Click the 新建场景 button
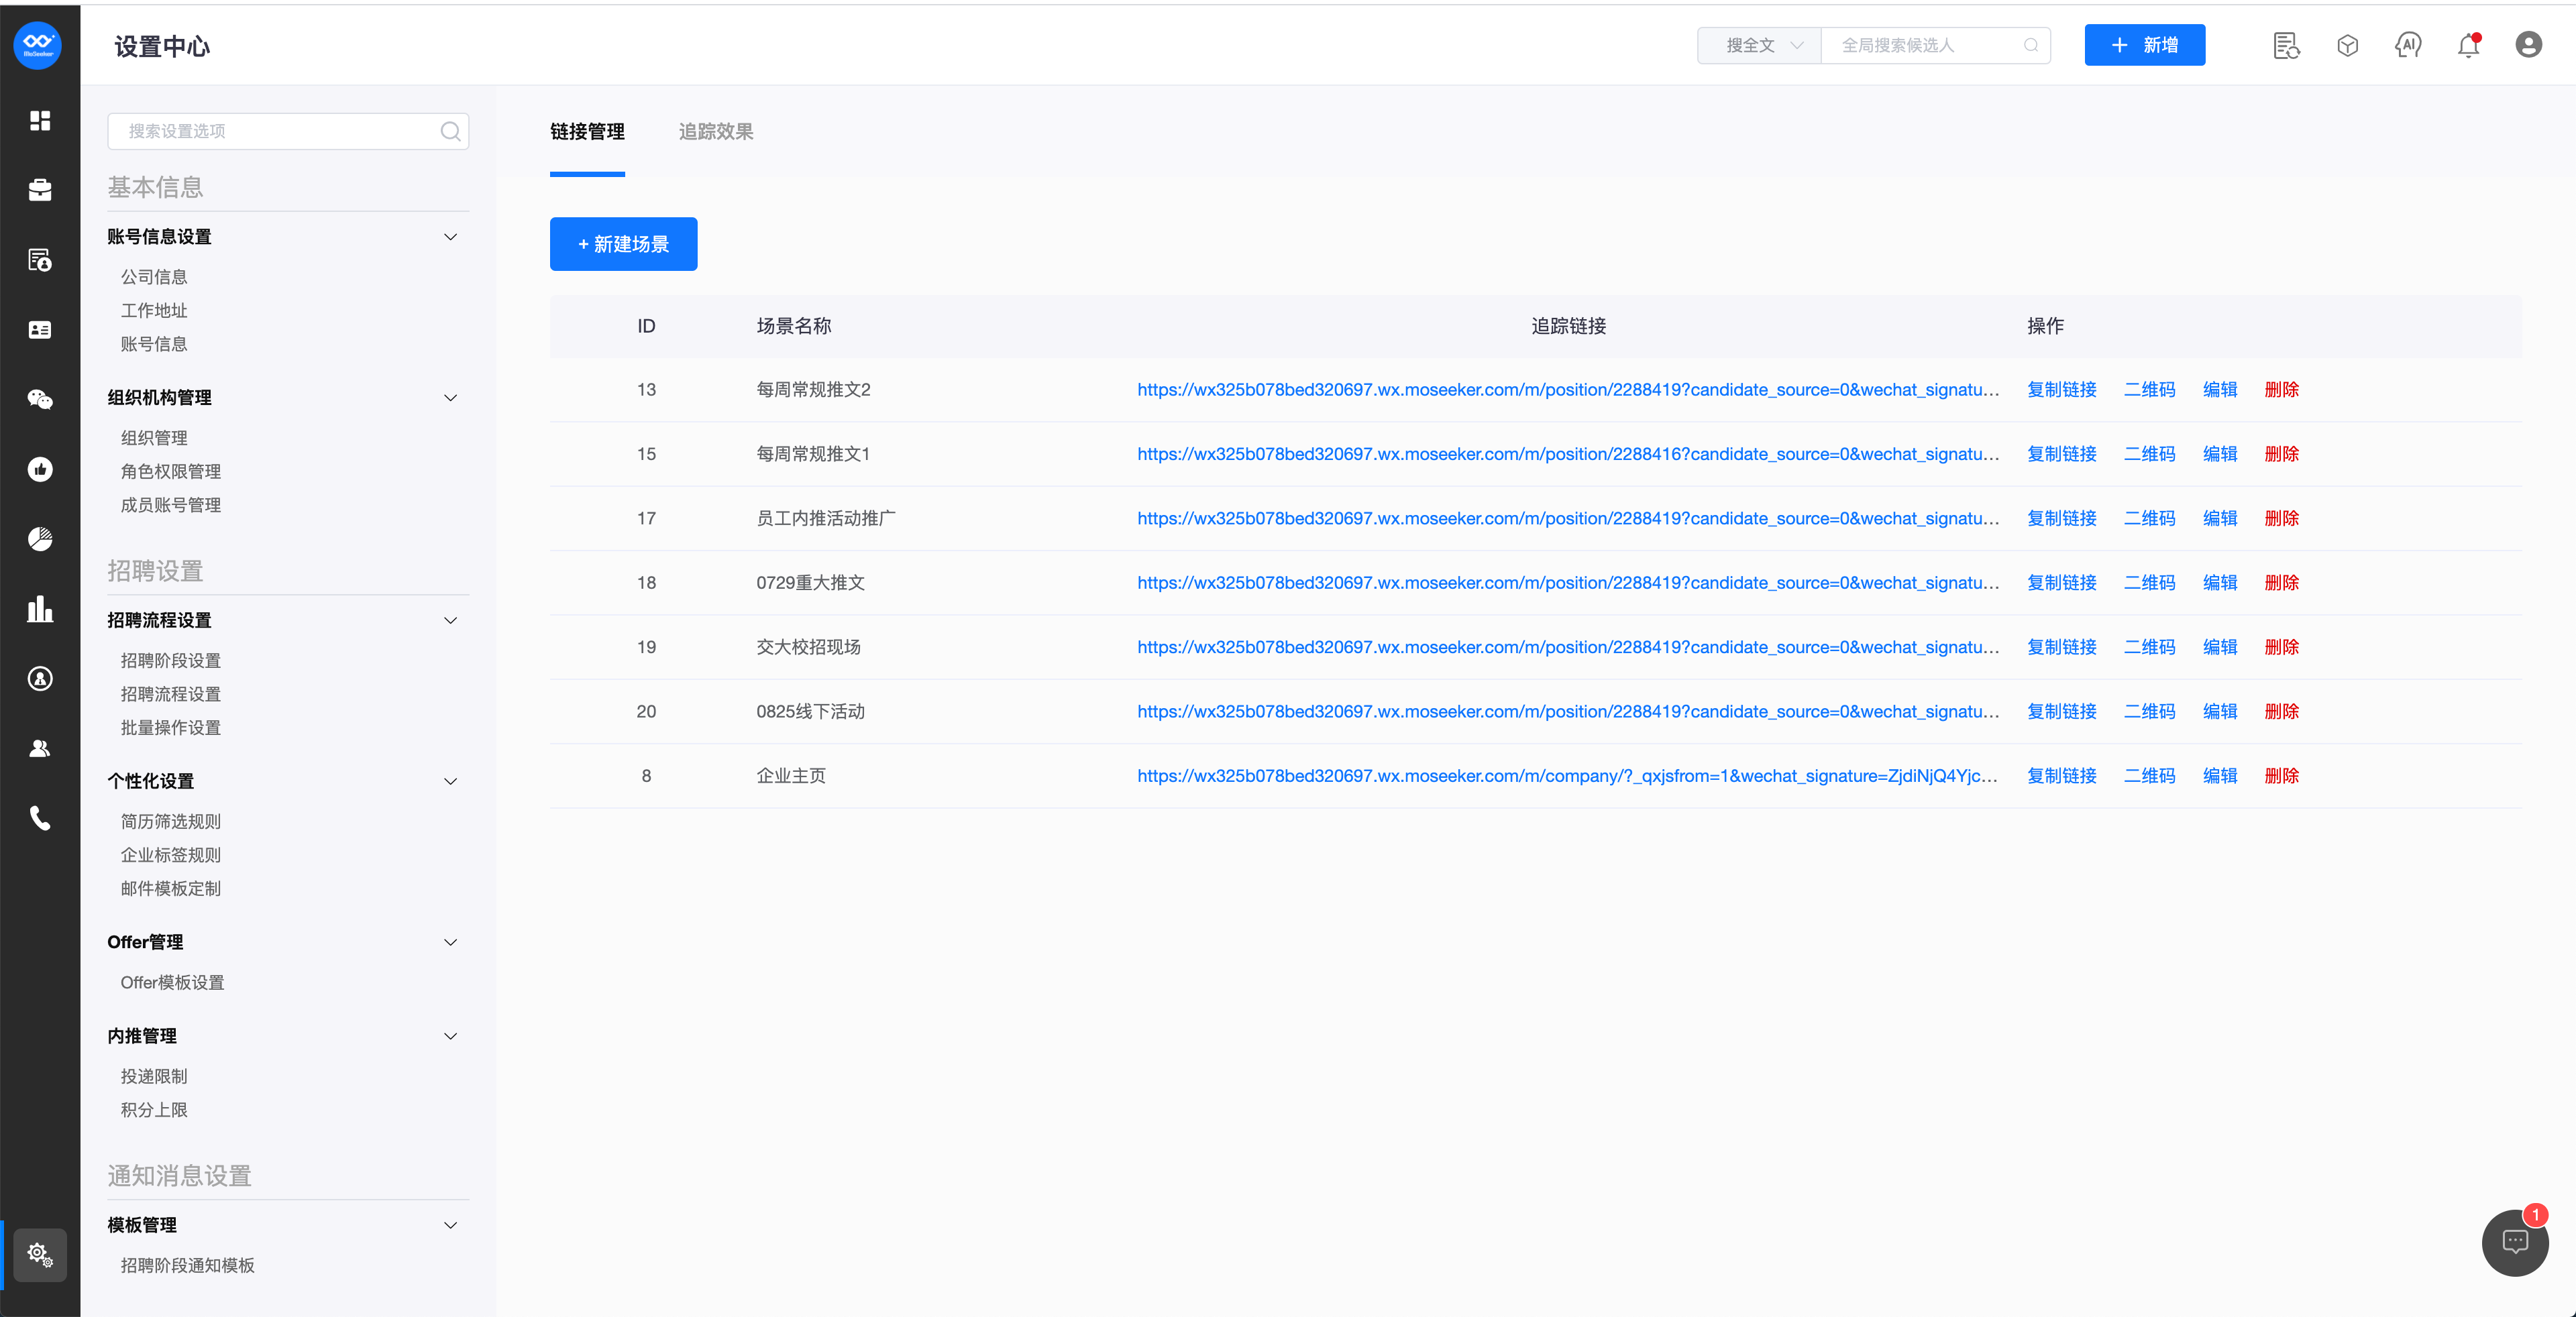Viewport: 2576px width, 1317px height. 623,244
